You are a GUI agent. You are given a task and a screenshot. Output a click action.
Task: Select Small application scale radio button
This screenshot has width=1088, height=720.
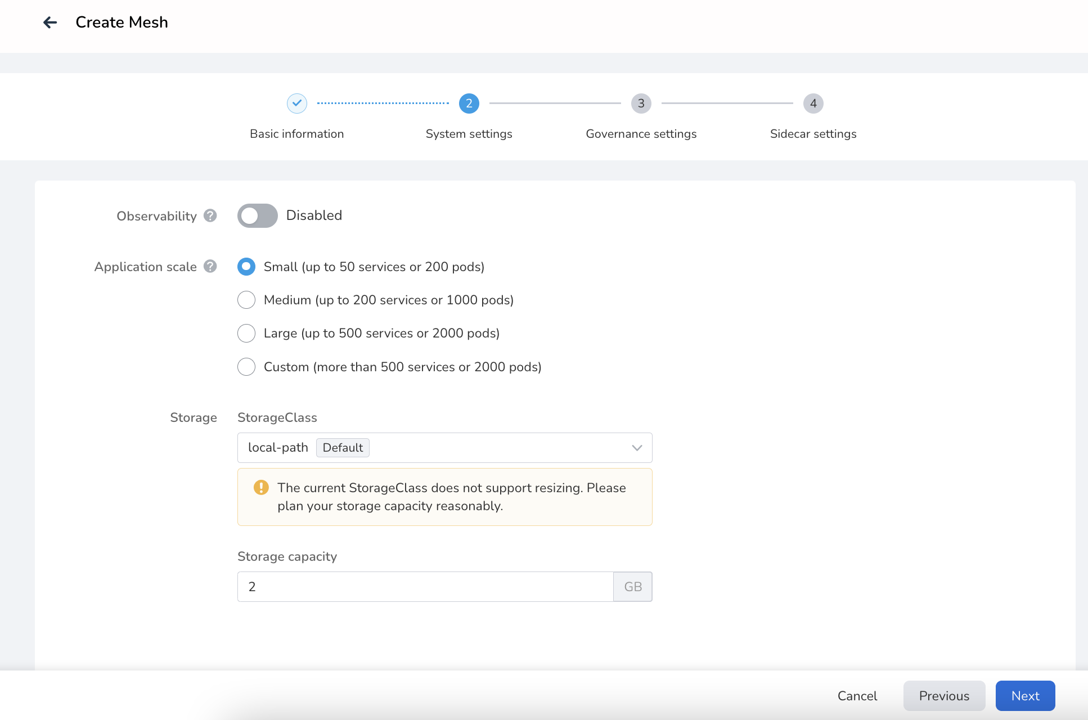[x=246, y=267]
